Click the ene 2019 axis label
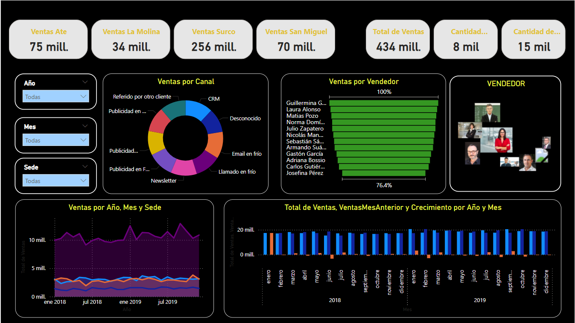The width and height of the screenshot is (575, 323). (x=130, y=302)
